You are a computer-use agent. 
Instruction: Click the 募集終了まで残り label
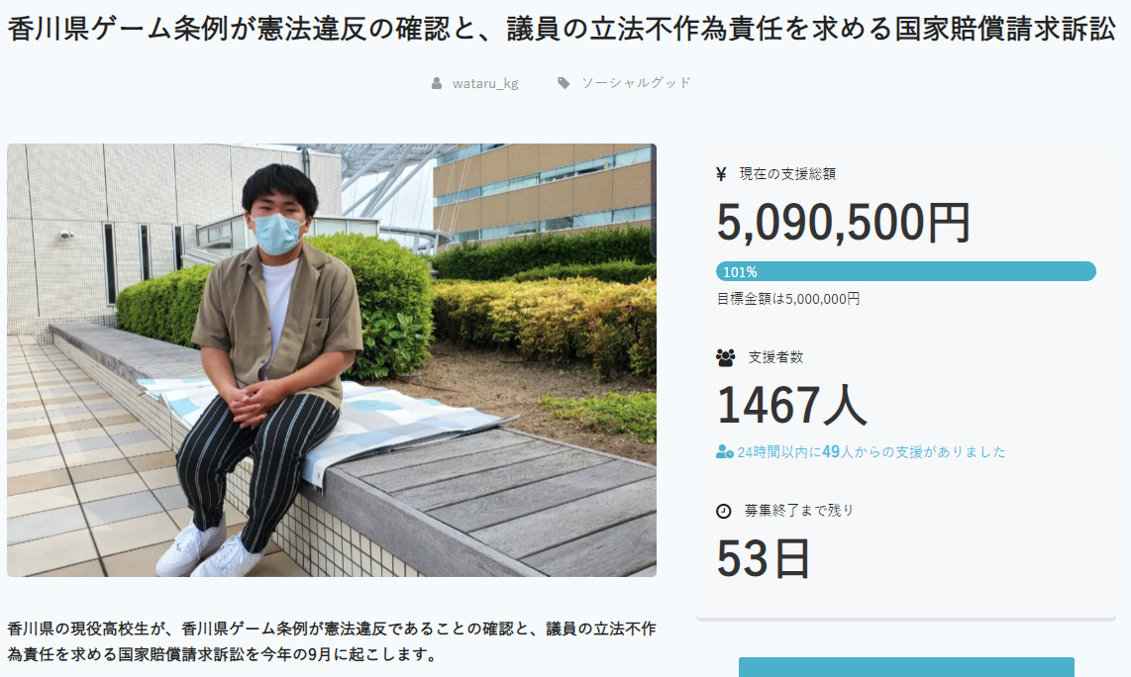click(x=799, y=511)
